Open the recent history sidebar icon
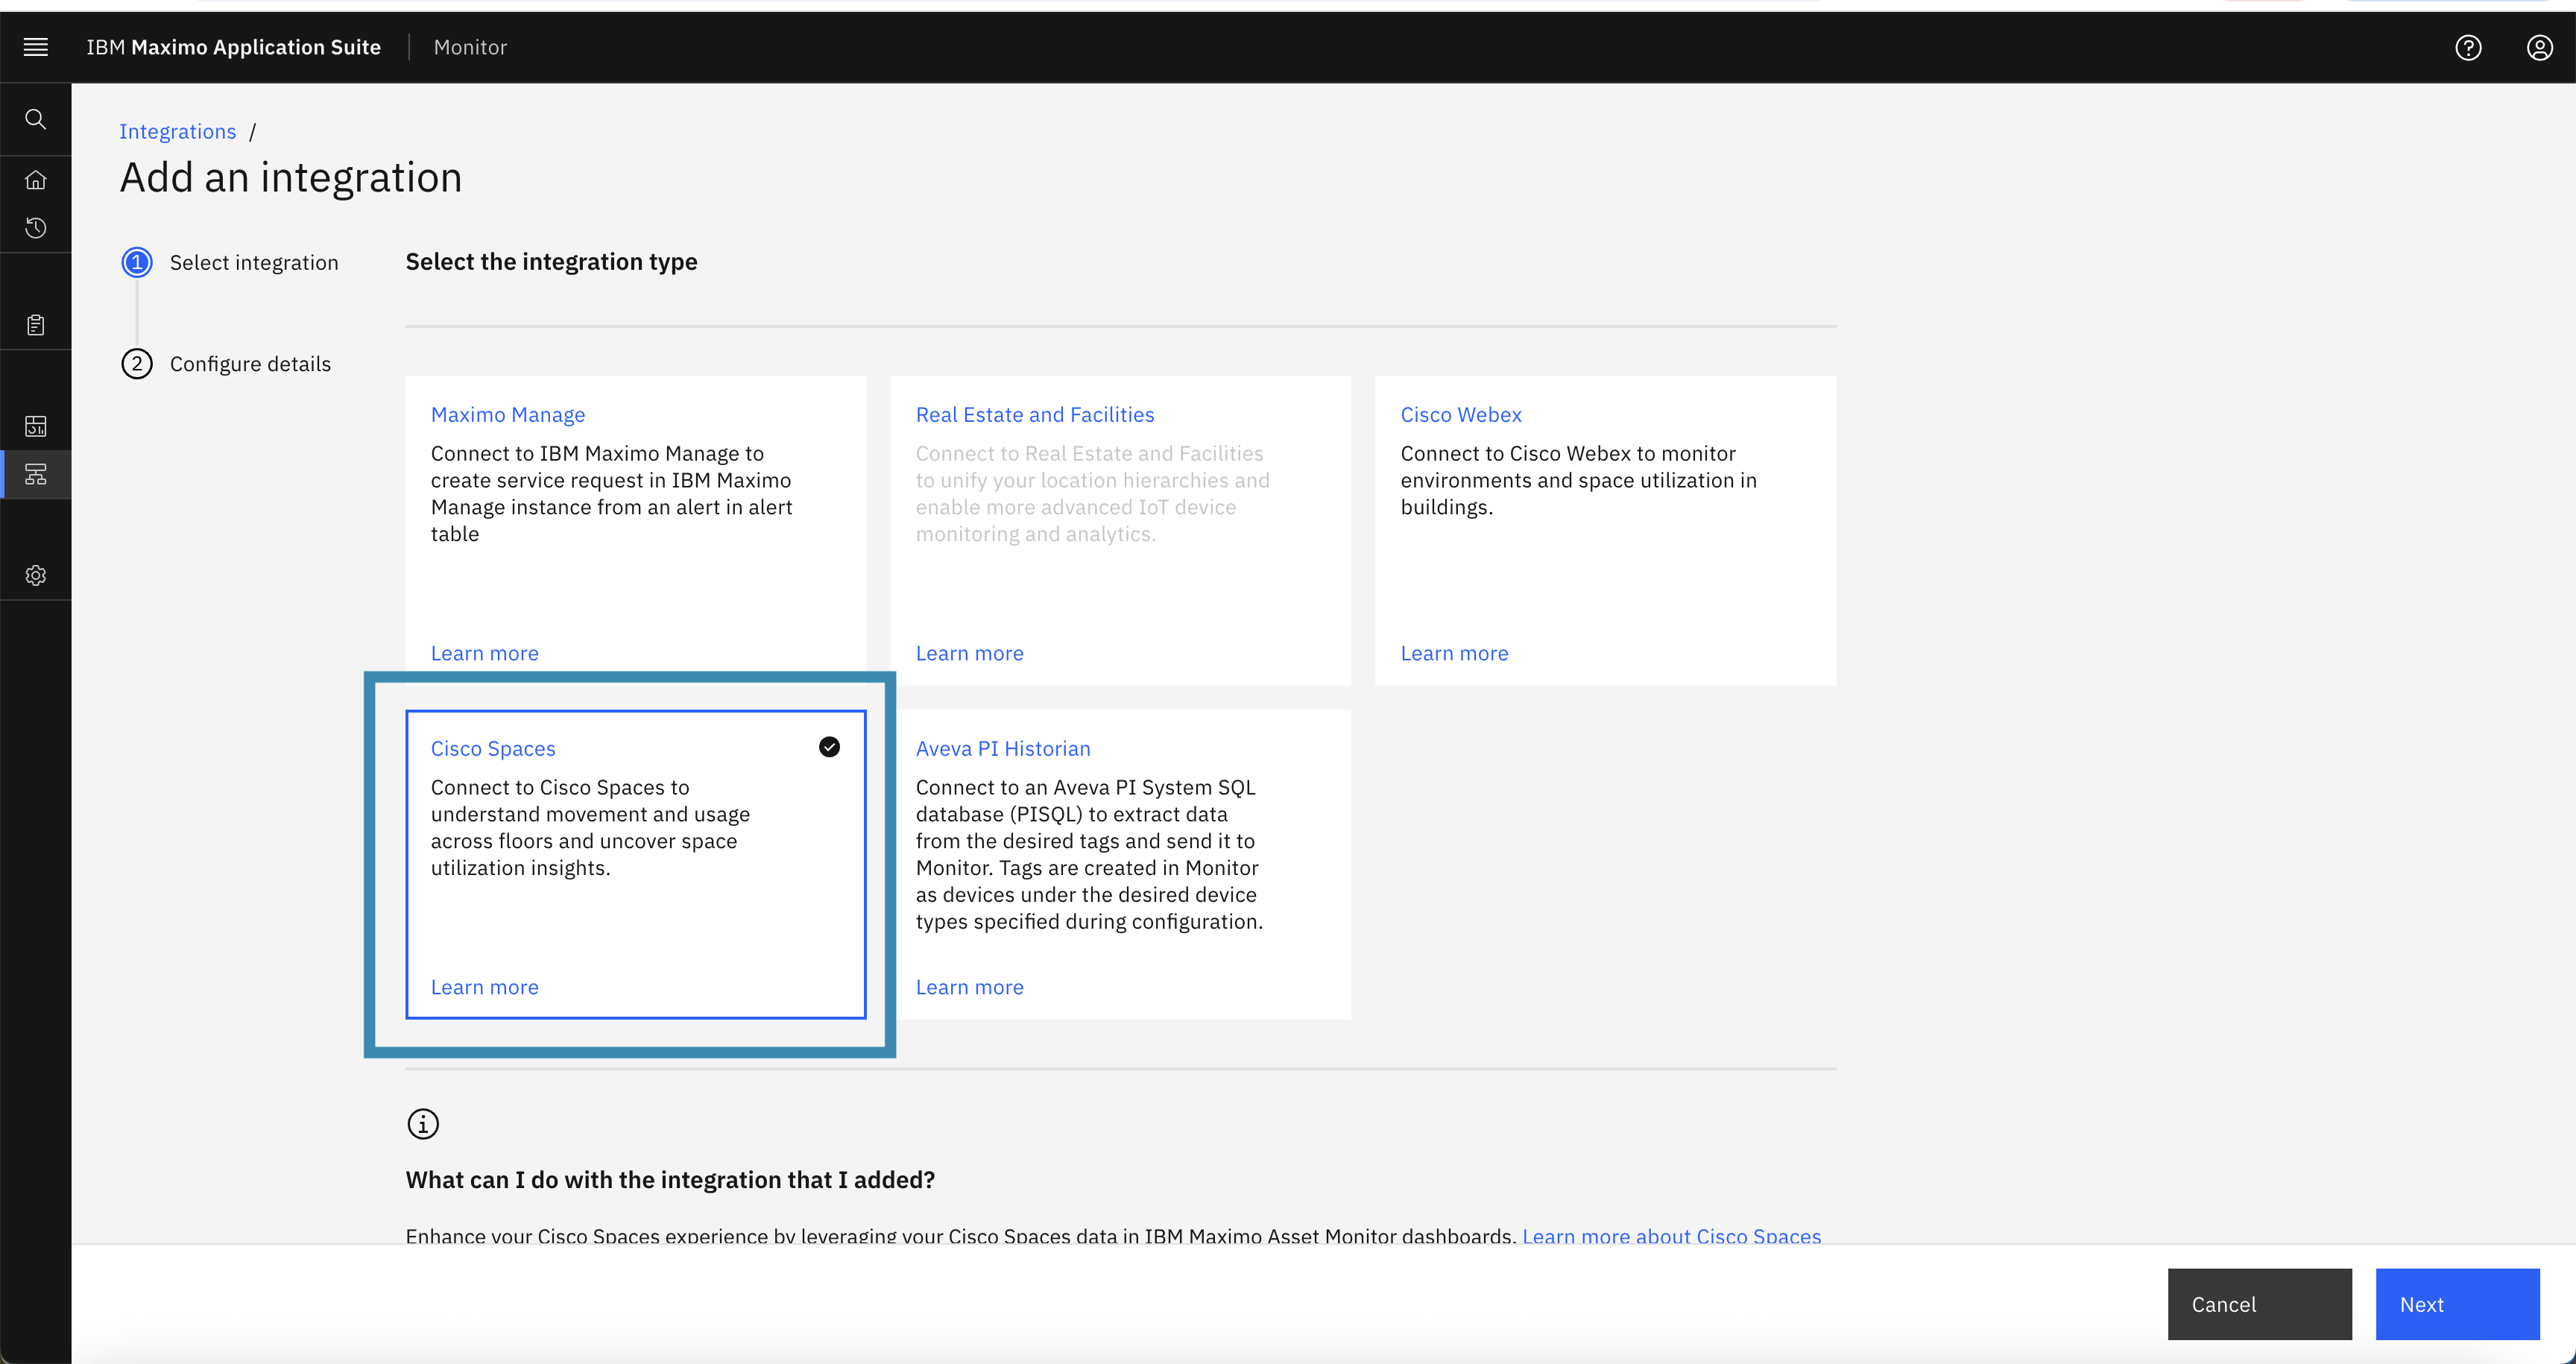Image resolution: width=2576 pixels, height=1364 pixels. pyautogui.click(x=36, y=228)
